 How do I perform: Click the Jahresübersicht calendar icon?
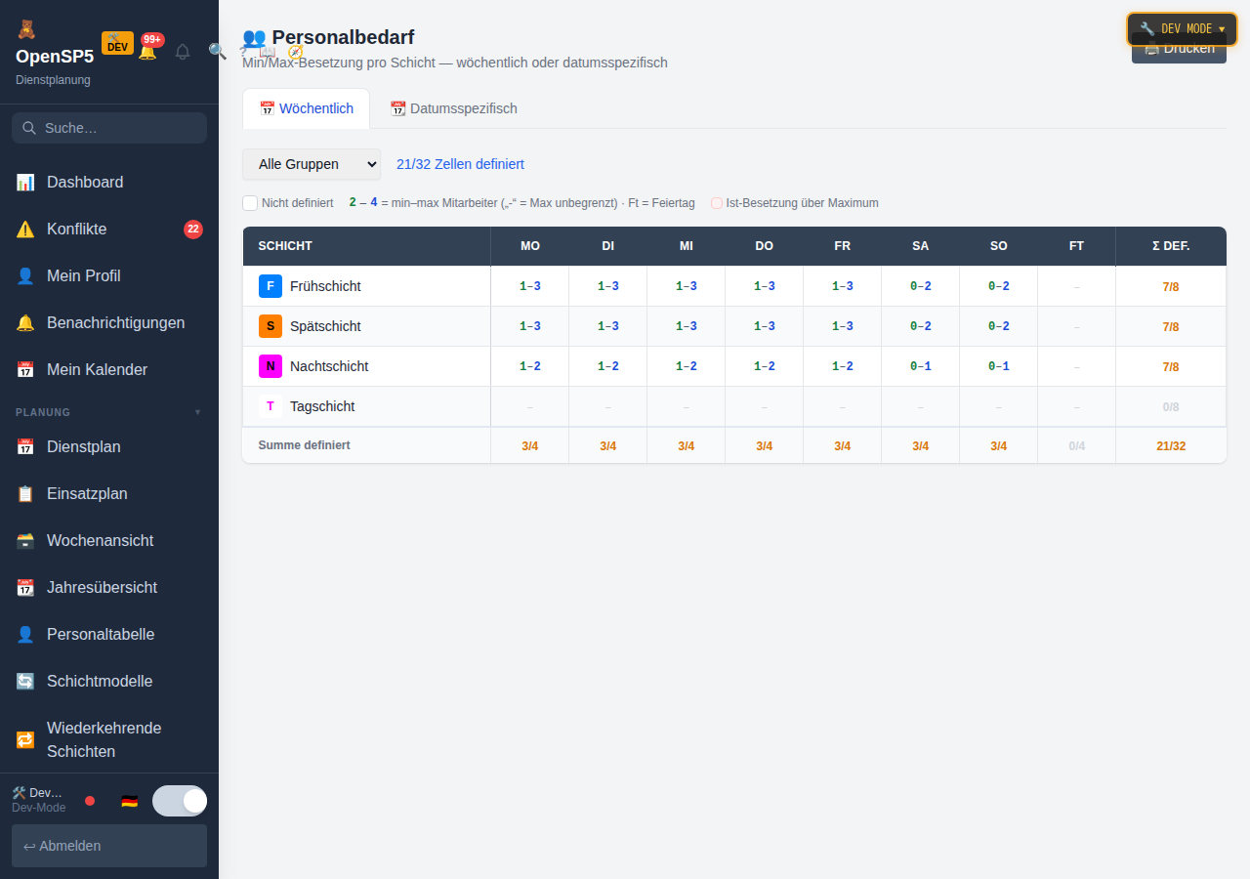click(25, 587)
